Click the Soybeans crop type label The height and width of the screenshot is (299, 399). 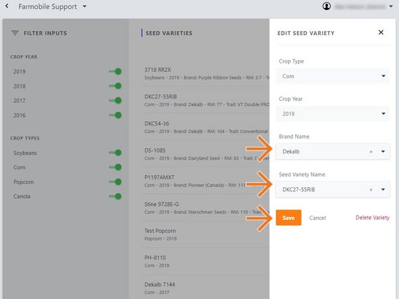25,153
